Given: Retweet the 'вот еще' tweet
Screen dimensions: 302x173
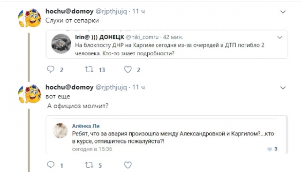Looking at the screenshot, I should pyautogui.click(x=90, y=165).
